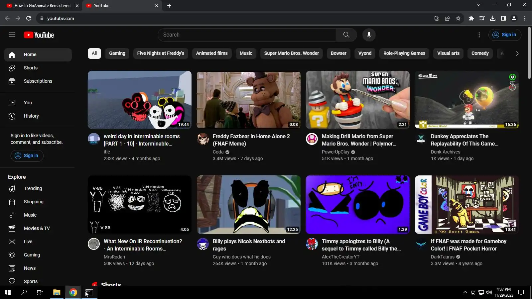Go to the YouTube logo home
Image resolution: width=532 pixels, height=299 pixels.
pos(39,35)
